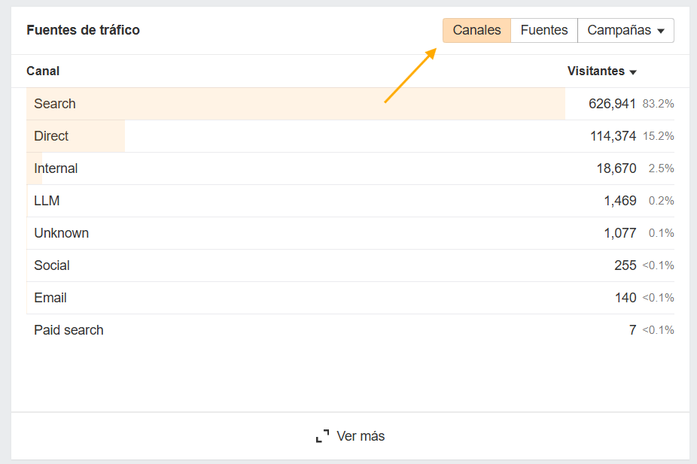The width and height of the screenshot is (697, 464).
Task: Click the Campañas dropdown arrow
Action: [x=661, y=32]
